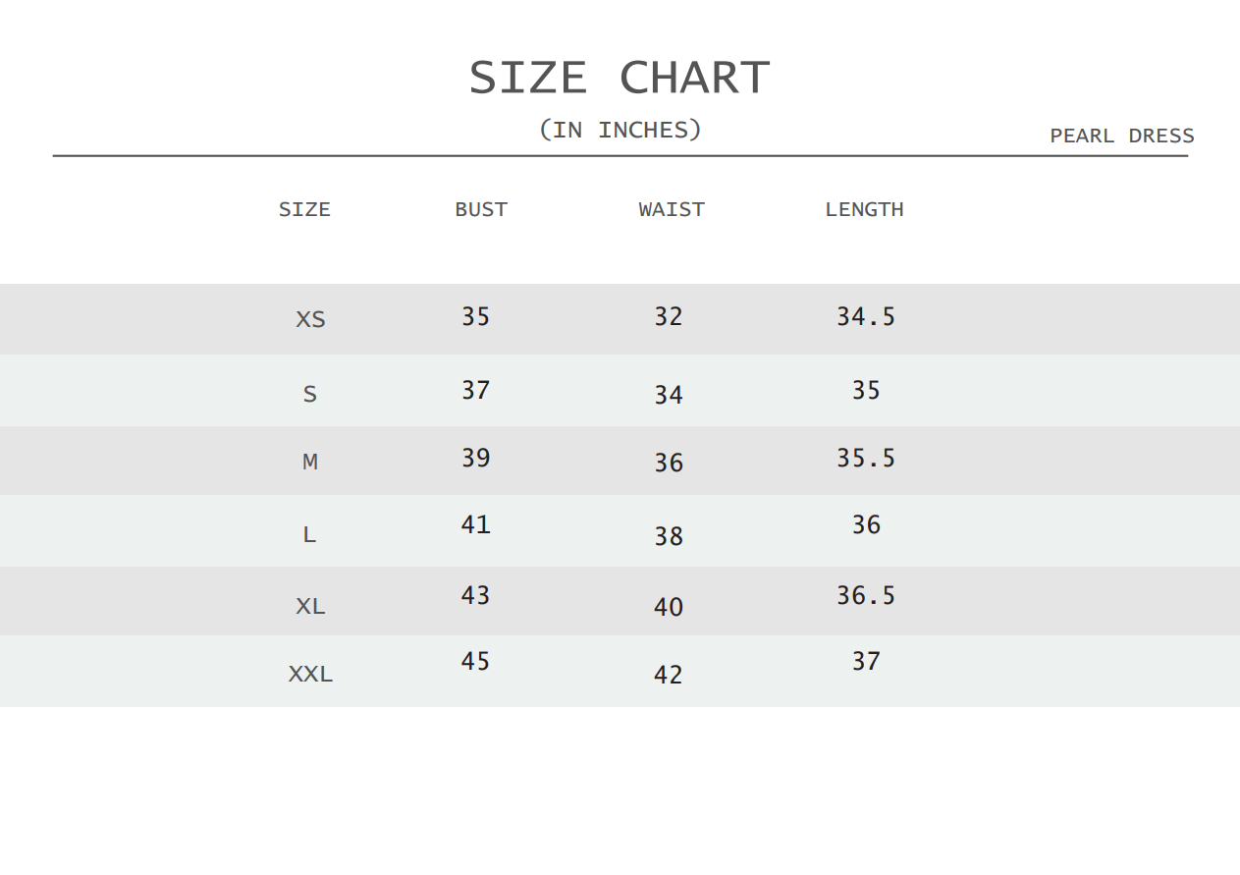Click the XS size row label

[x=310, y=319]
